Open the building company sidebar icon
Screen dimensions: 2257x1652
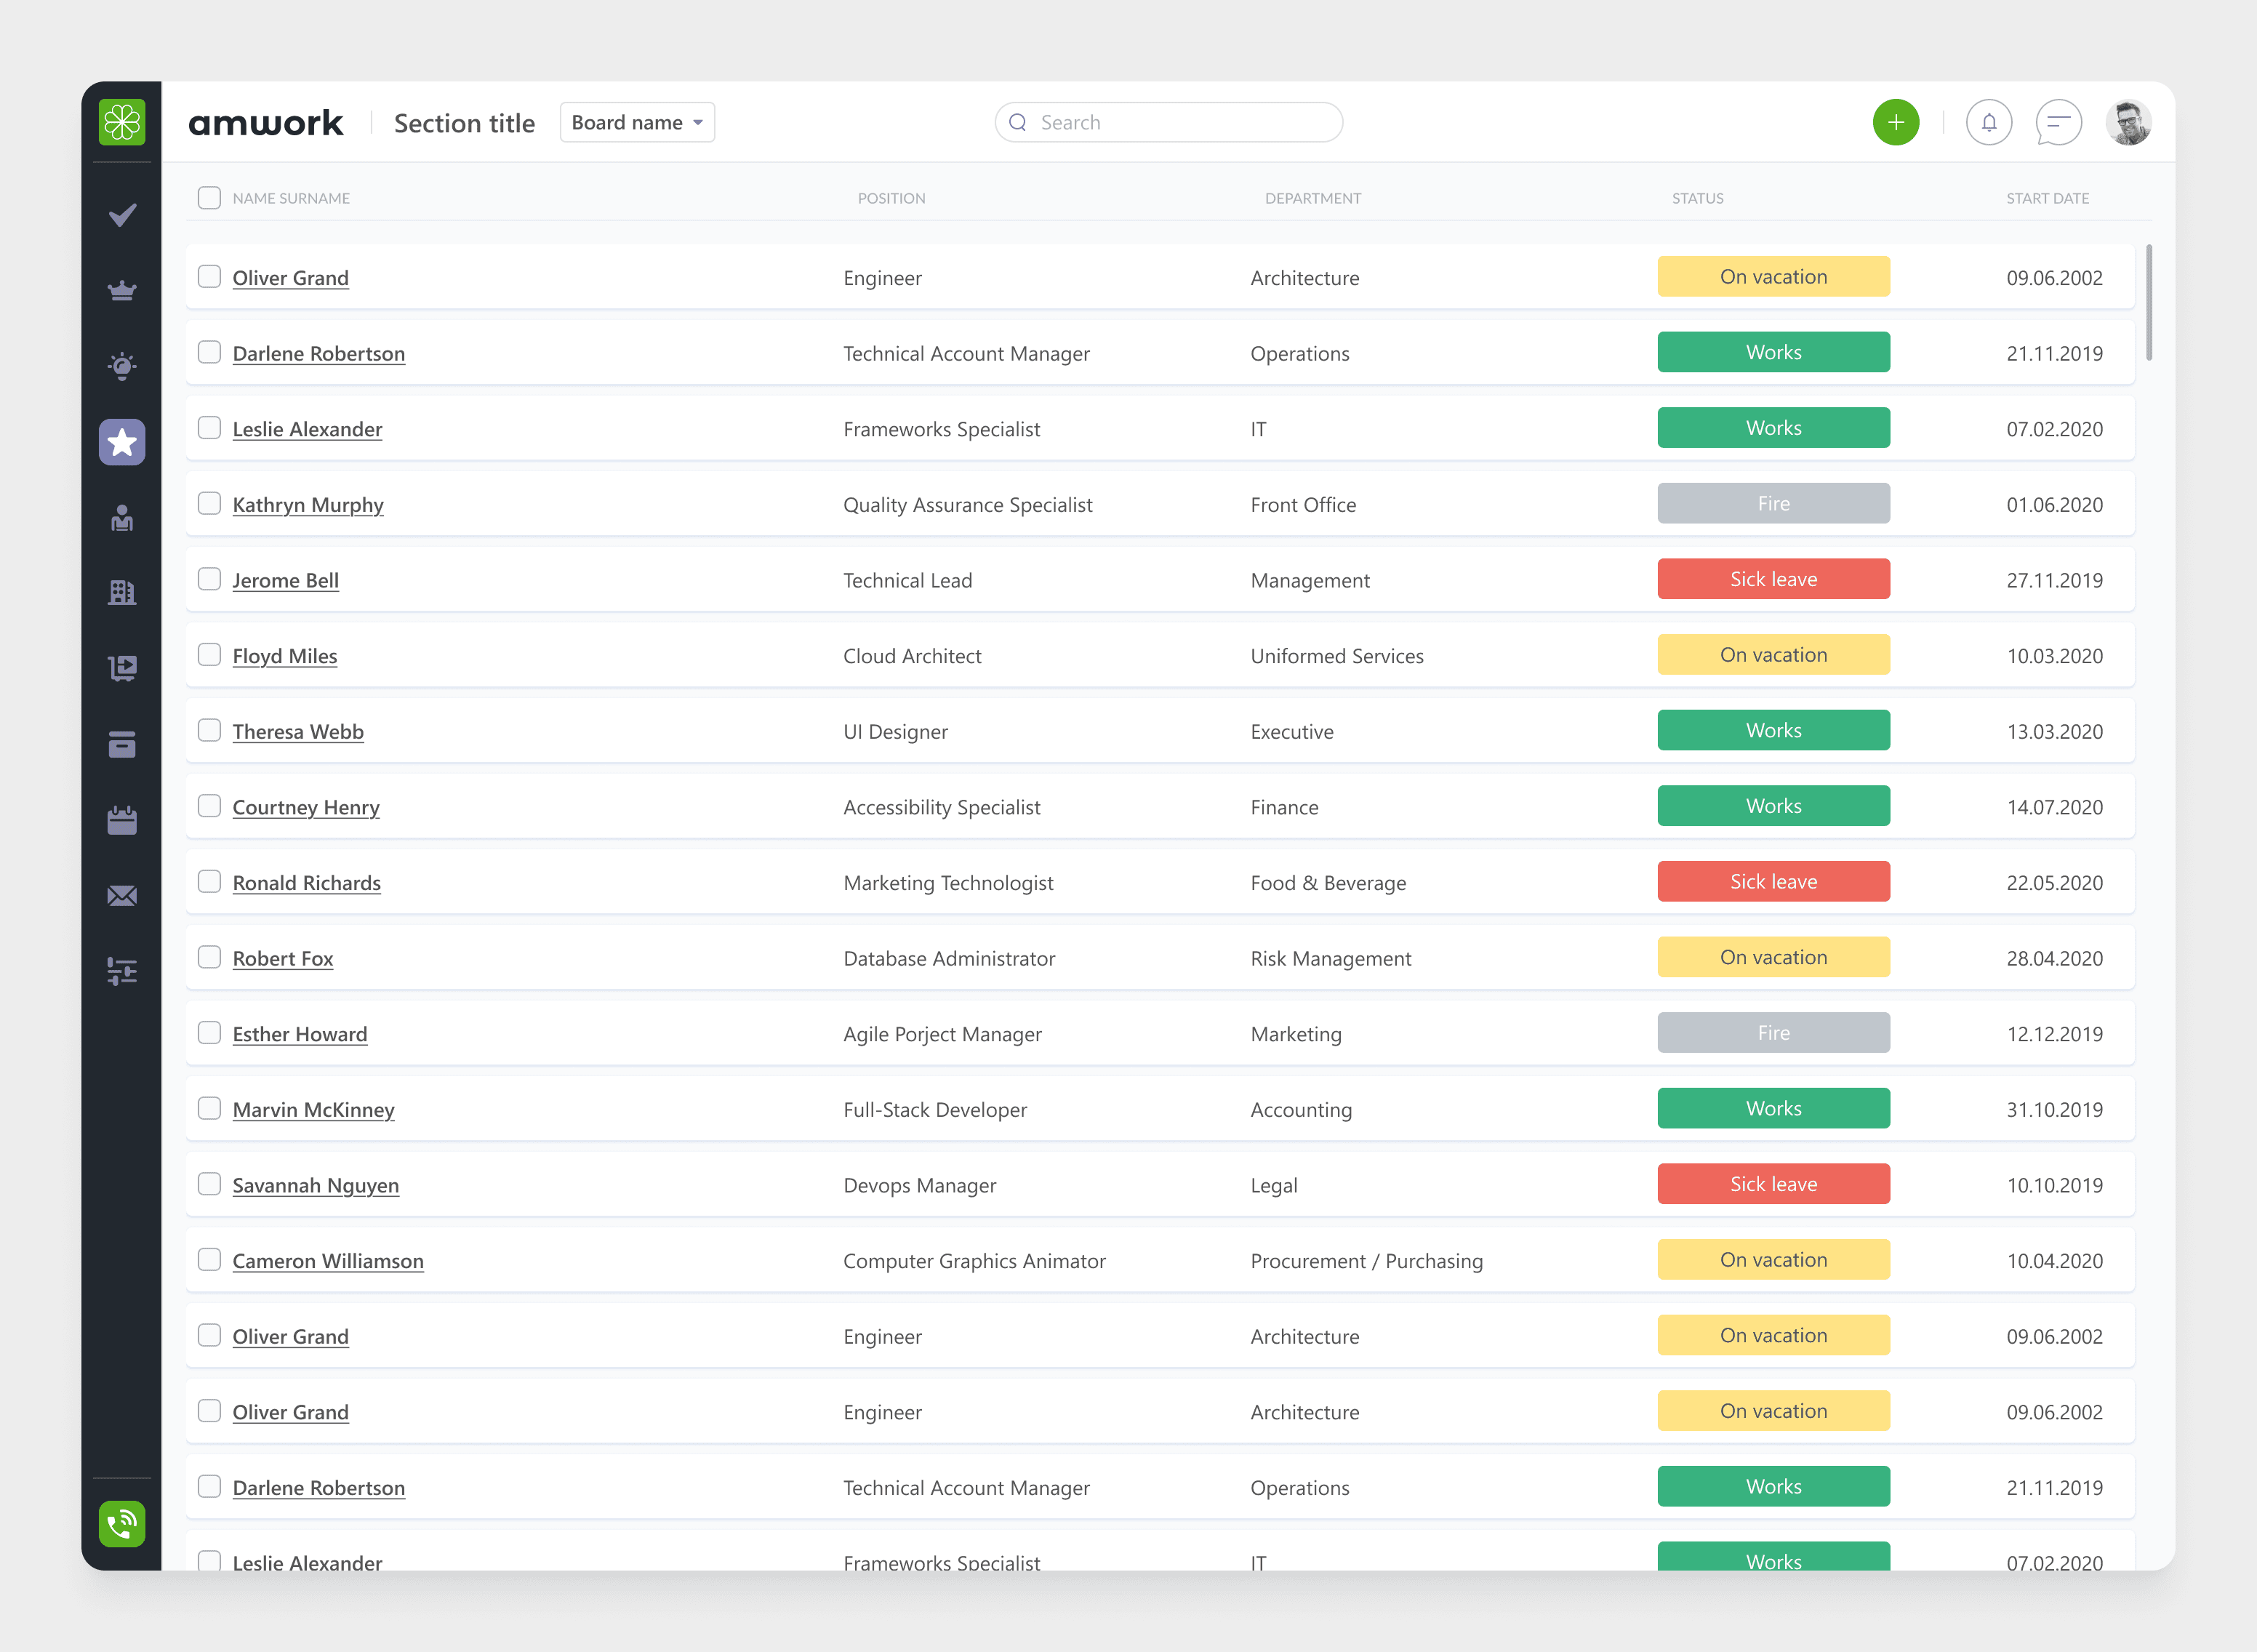(122, 593)
